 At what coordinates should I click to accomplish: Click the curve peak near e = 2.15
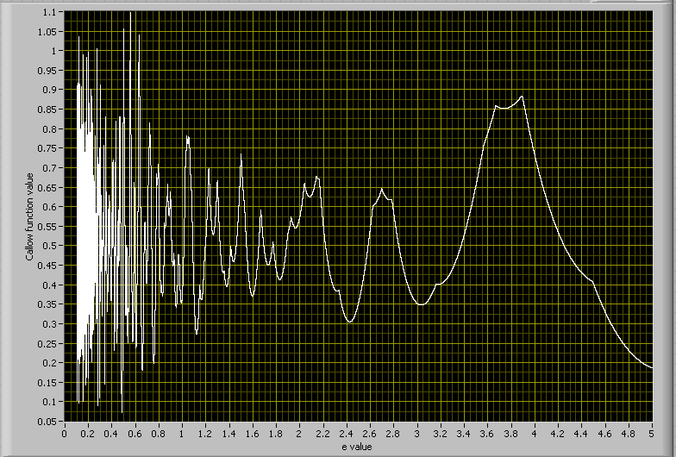pyautogui.click(x=317, y=177)
